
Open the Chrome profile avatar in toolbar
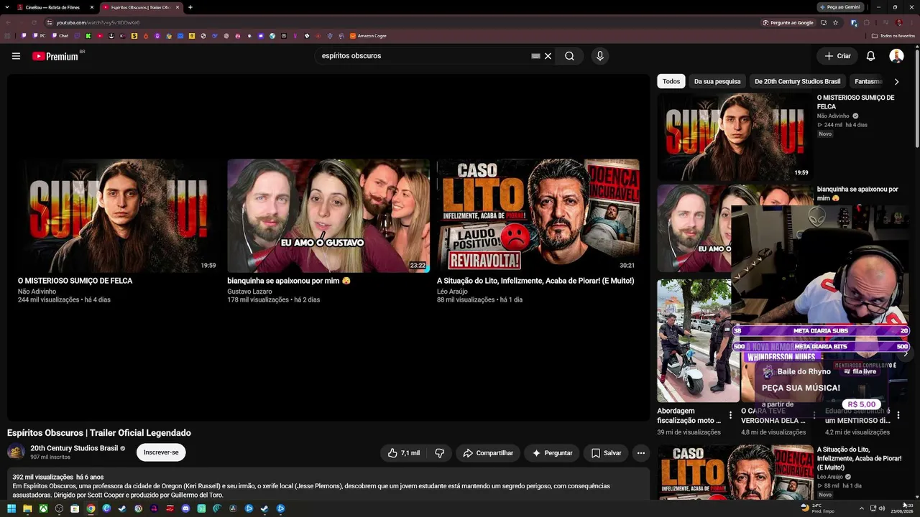pyautogui.click(x=898, y=23)
